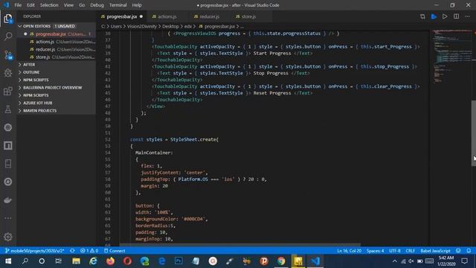
Task: Click the git branch name in status bar
Action: (35, 251)
